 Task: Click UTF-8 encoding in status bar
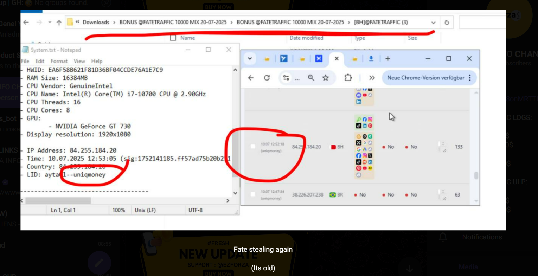click(x=195, y=210)
